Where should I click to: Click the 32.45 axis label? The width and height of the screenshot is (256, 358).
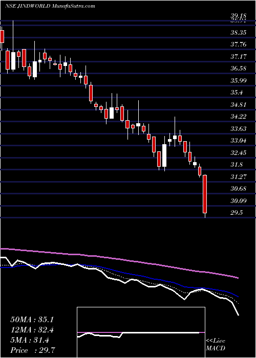238,153
